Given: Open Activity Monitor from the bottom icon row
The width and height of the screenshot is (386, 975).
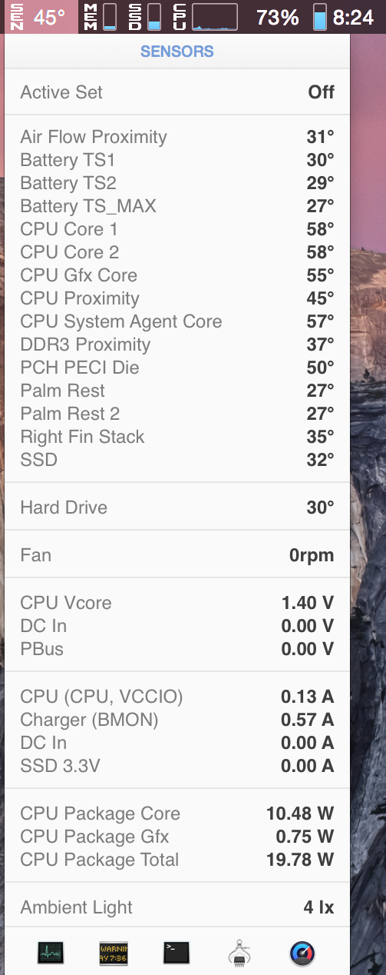Looking at the screenshot, I should [x=51, y=953].
